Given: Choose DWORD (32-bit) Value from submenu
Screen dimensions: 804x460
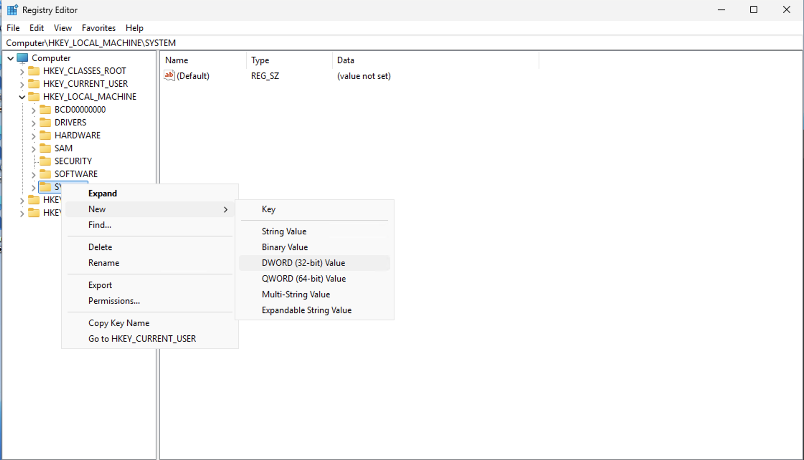Looking at the screenshot, I should coord(303,263).
